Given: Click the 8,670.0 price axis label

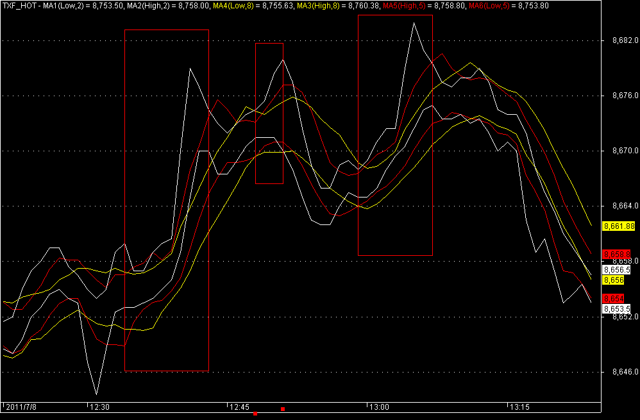Looking at the screenshot, I should tap(625, 151).
